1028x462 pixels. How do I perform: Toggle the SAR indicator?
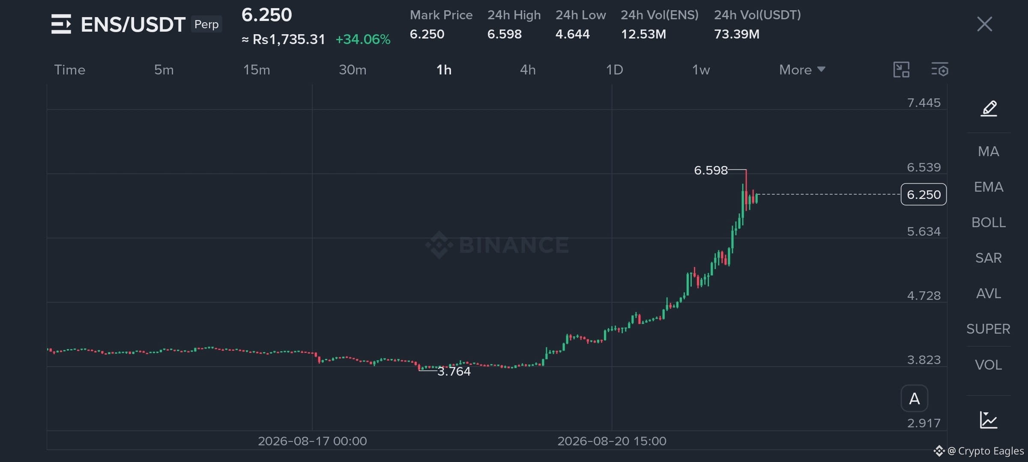(x=989, y=258)
